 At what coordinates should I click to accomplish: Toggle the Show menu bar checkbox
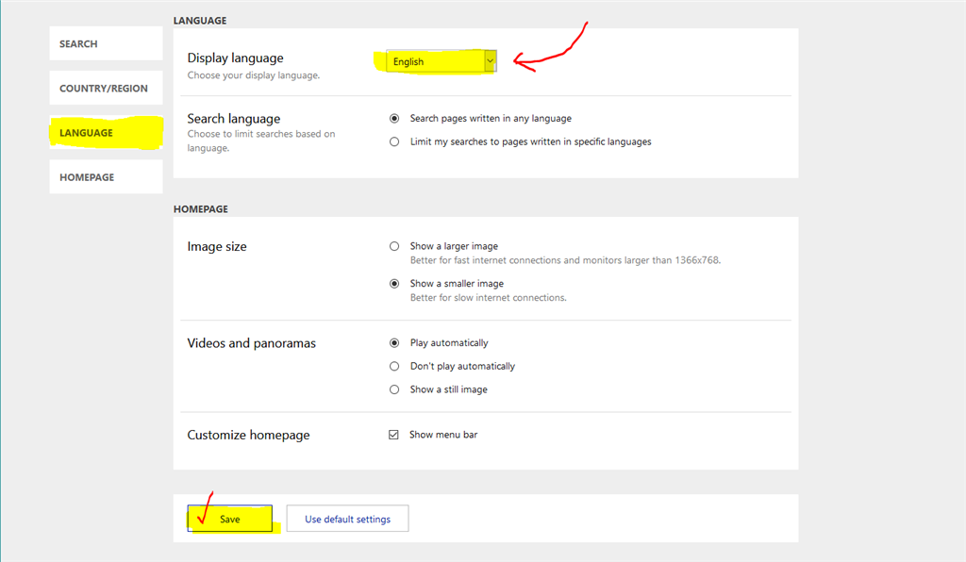[393, 435]
